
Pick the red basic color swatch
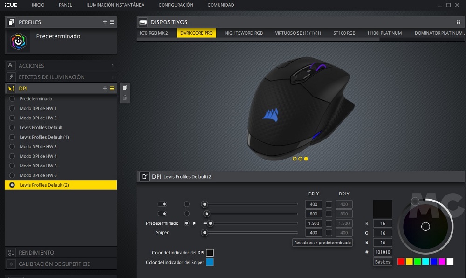(401, 262)
